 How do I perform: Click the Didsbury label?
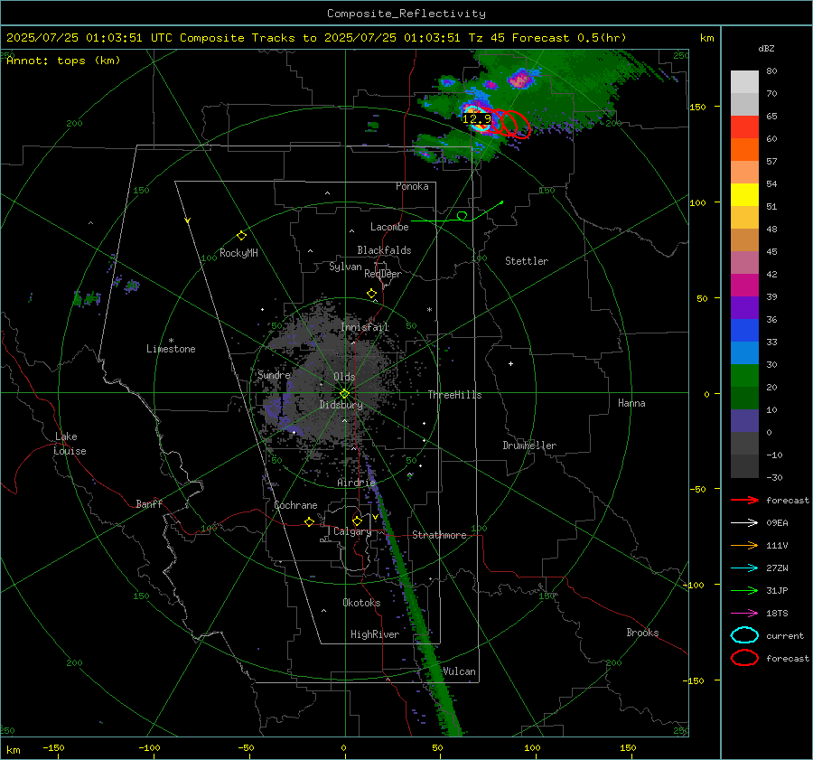click(341, 405)
